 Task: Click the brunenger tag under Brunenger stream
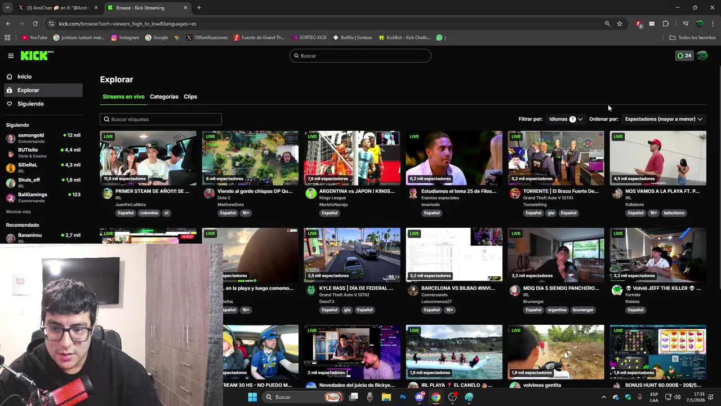[x=582, y=310]
